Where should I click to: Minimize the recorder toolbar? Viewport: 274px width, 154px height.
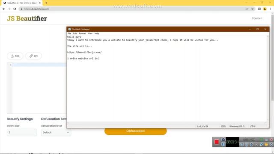click(x=266, y=139)
